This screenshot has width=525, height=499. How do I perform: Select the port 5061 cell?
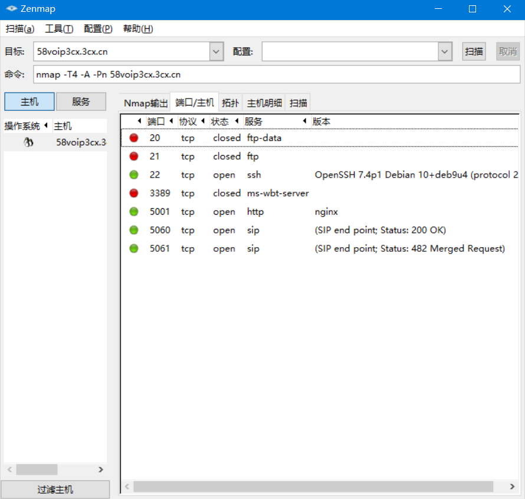tap(160, 248)
